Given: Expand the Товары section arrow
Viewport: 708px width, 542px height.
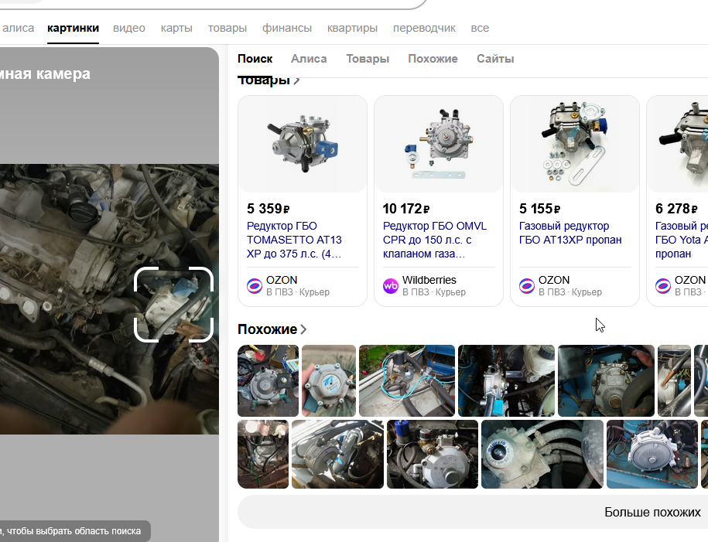Looking at the screenshot, I should 296,80.
